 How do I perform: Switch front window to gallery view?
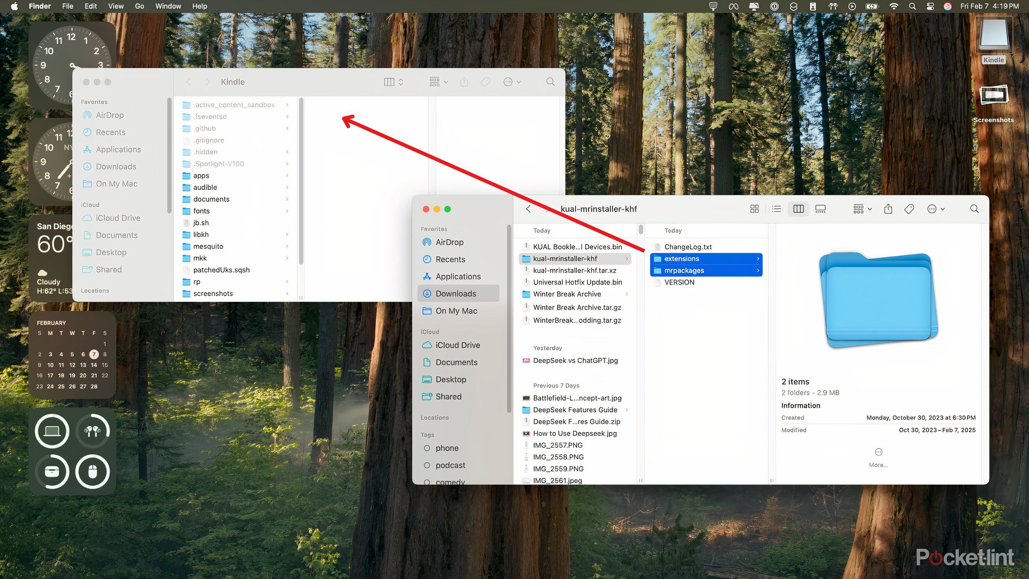tap(820, 209)
